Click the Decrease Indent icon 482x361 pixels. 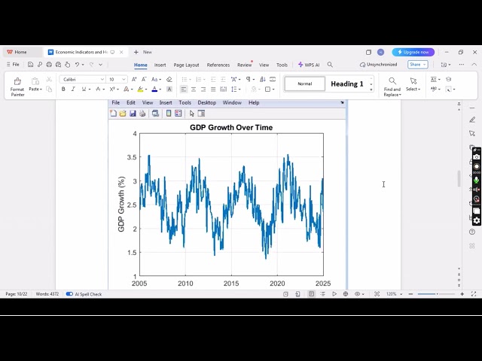point(213,80)
